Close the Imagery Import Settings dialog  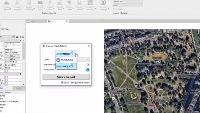(x=89, y=46)
